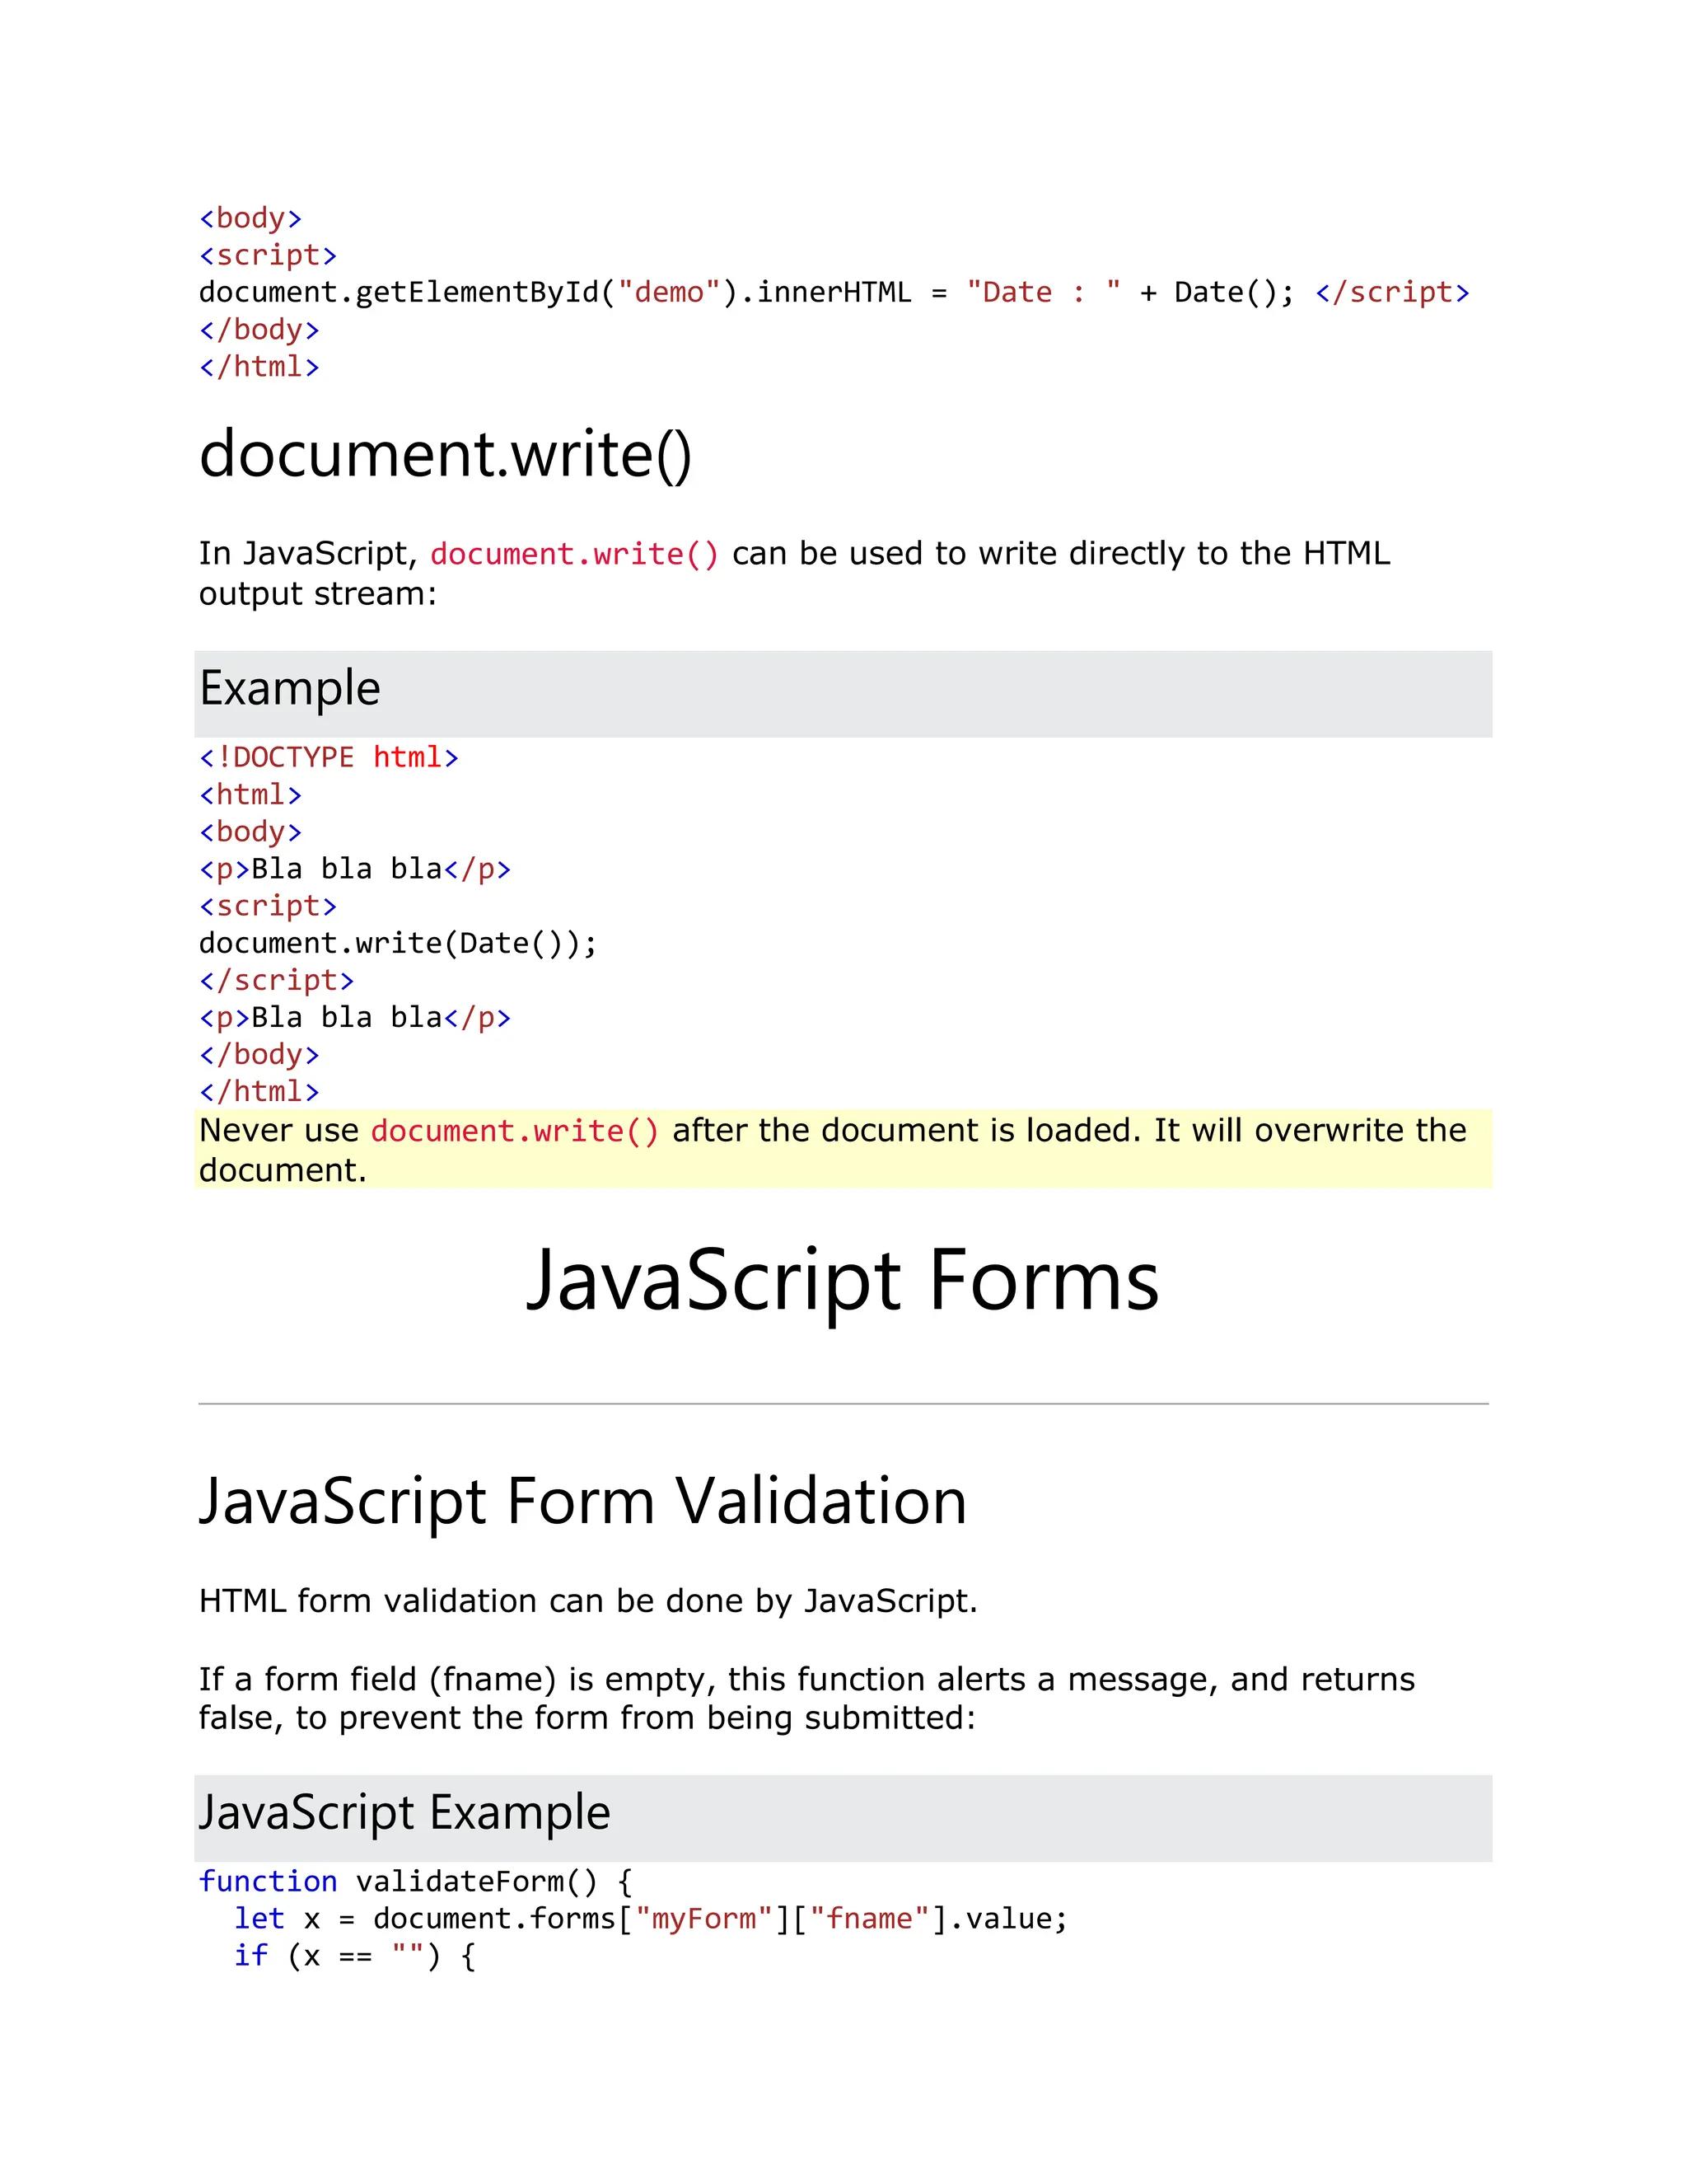This screenshot has height=2184, width=1687.
Task: Click the red document.write() inline code in the paragraph
Action: pos(573,554)
